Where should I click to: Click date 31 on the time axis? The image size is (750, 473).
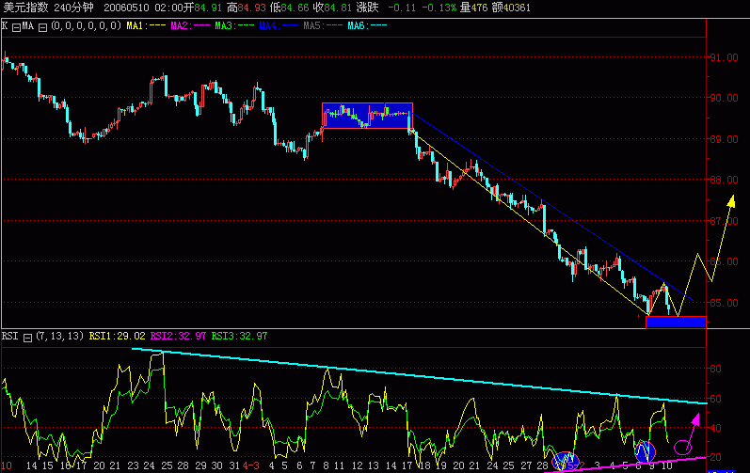click(x=234, y=465)
